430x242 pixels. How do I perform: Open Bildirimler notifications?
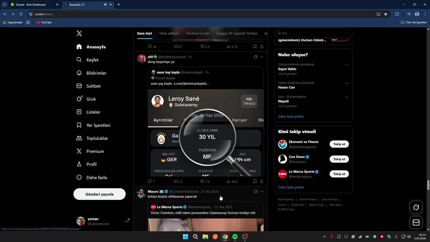[x=91, y=73]
